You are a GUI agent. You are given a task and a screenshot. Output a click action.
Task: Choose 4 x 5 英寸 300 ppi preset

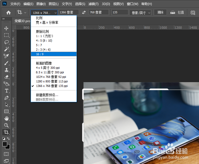pyautogui.click(x=54, y=68)
